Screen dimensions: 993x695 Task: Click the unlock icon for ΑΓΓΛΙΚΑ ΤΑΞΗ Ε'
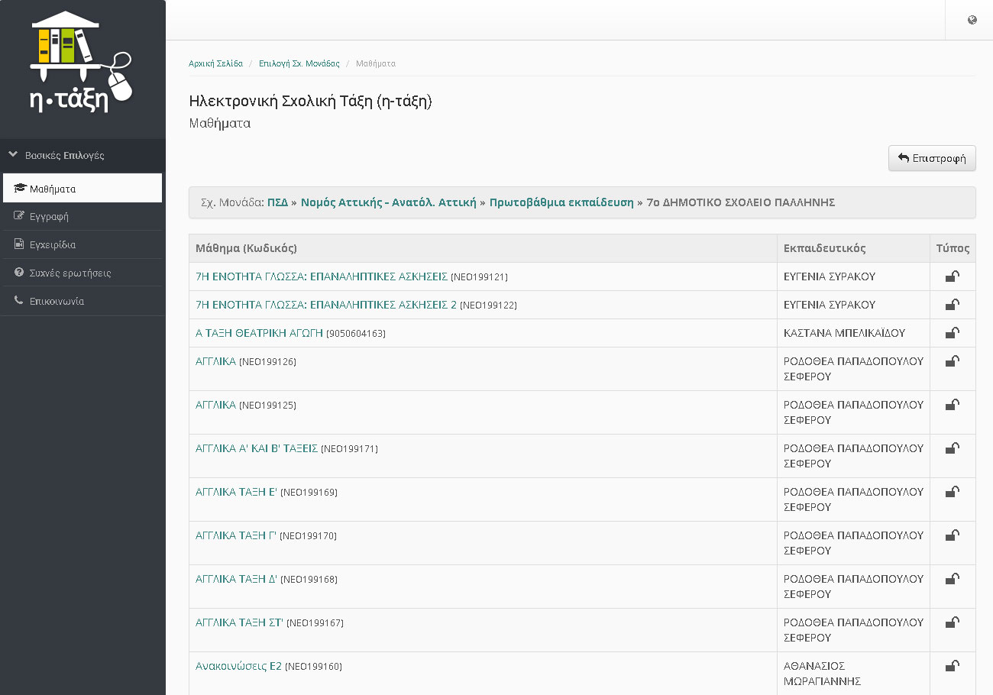pyautogui.click(x=953, y=492)
